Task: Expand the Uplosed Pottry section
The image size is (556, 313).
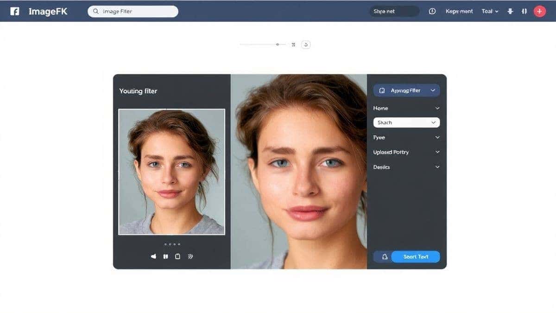Action: [406, 152]
